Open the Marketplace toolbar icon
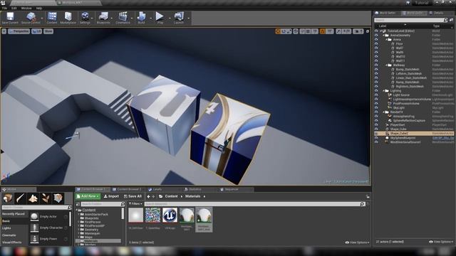 point(68,18)
